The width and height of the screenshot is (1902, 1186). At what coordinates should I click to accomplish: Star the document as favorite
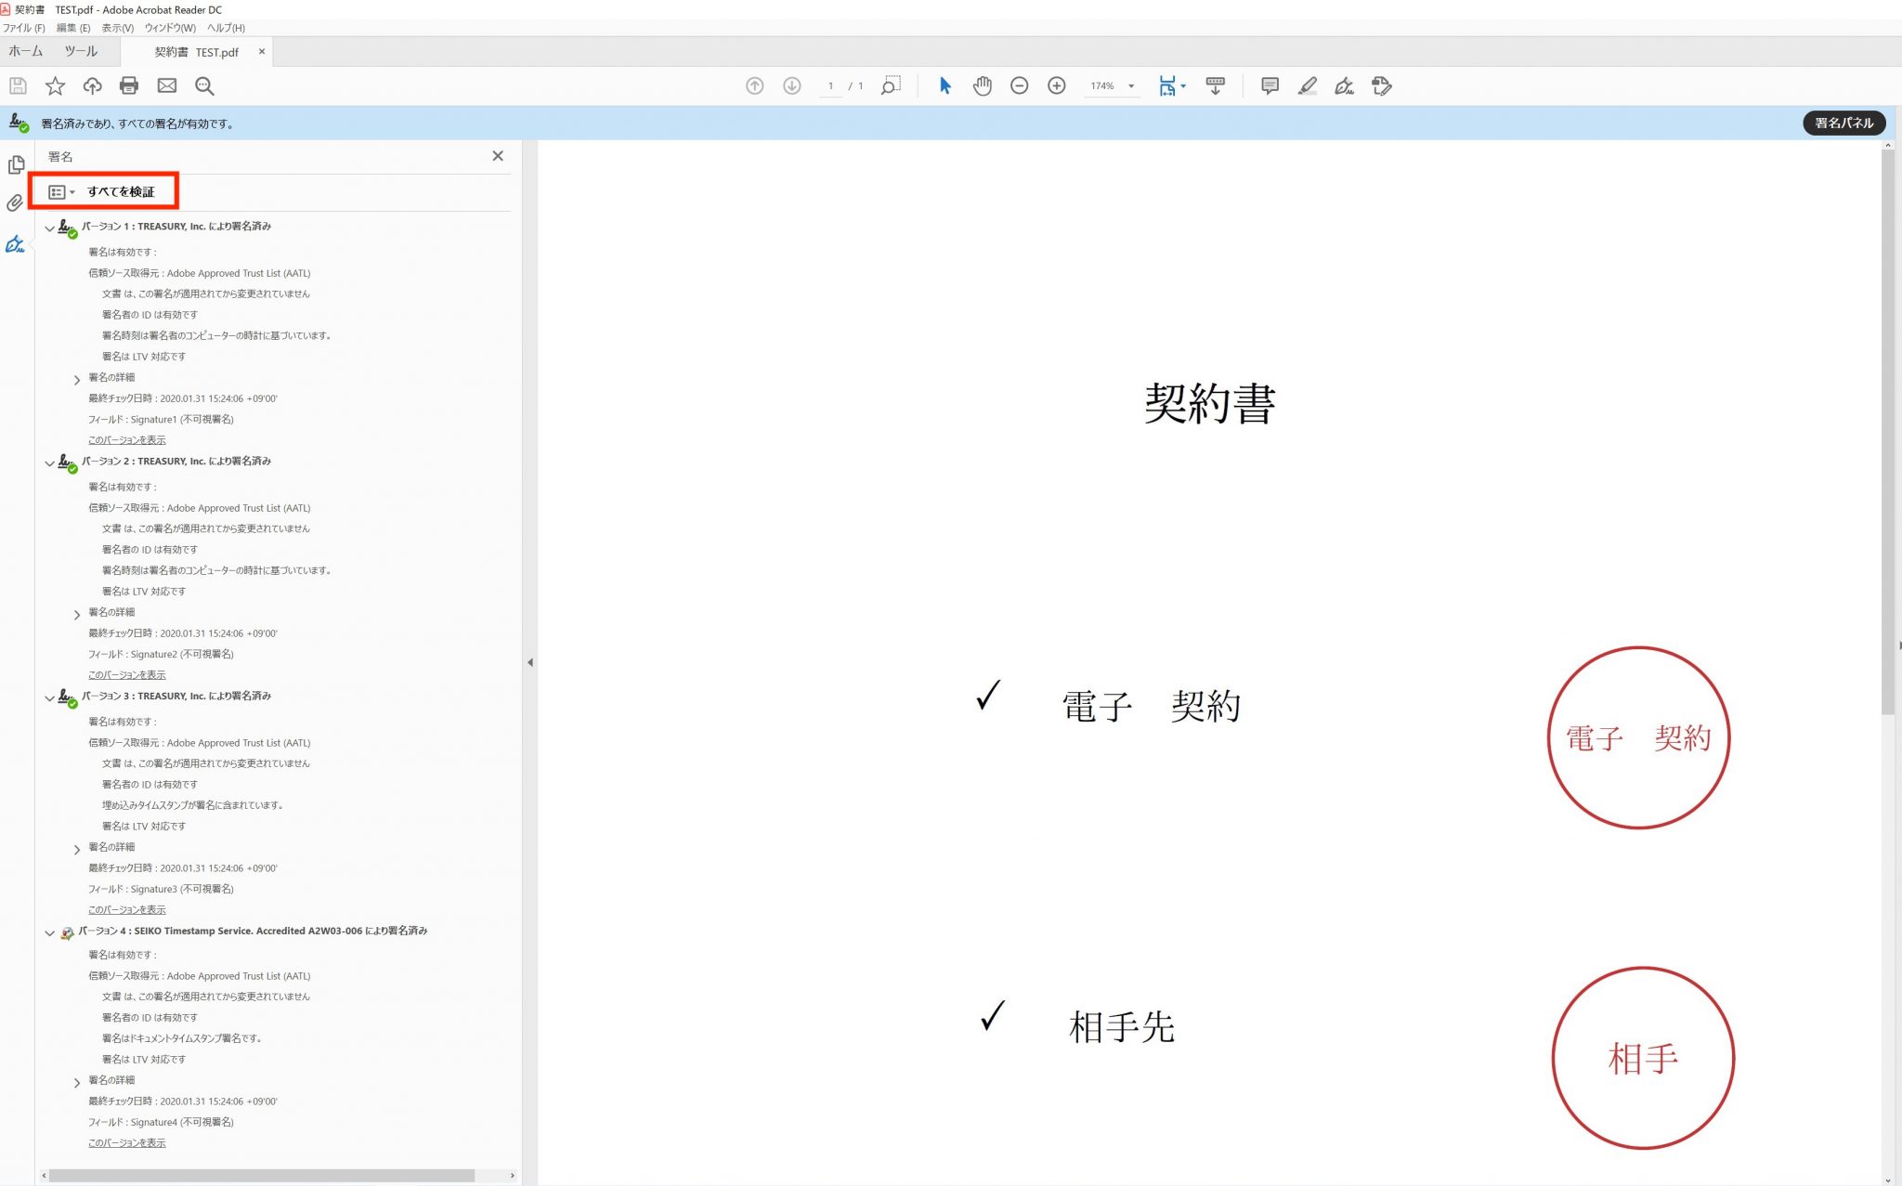pos(56,85)
